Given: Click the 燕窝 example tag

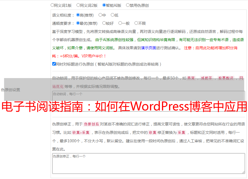Looking at the screenshot, I should (191, 78).
